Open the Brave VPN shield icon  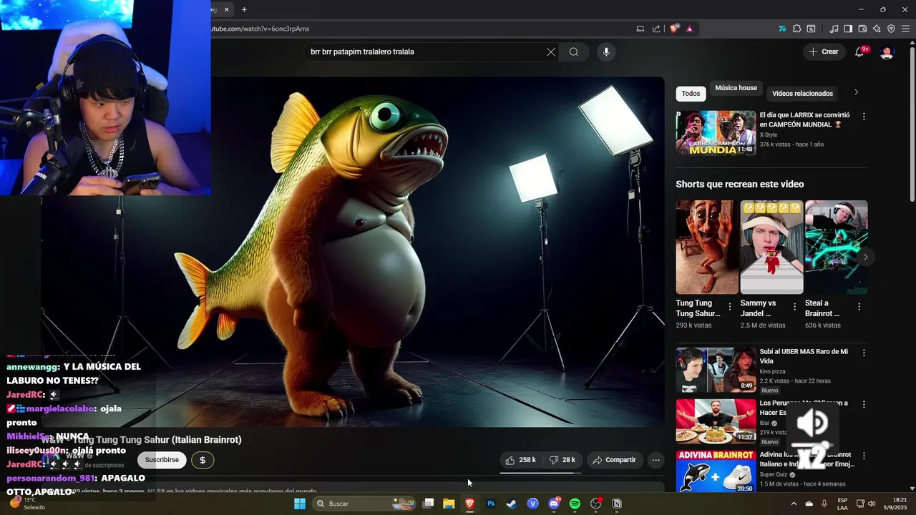point(891,29)
